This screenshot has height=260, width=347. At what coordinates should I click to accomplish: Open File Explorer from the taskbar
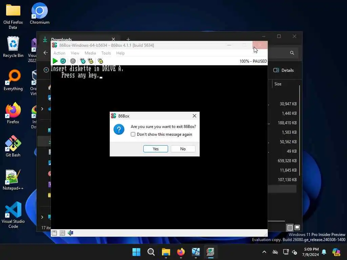tap(166, 252)
